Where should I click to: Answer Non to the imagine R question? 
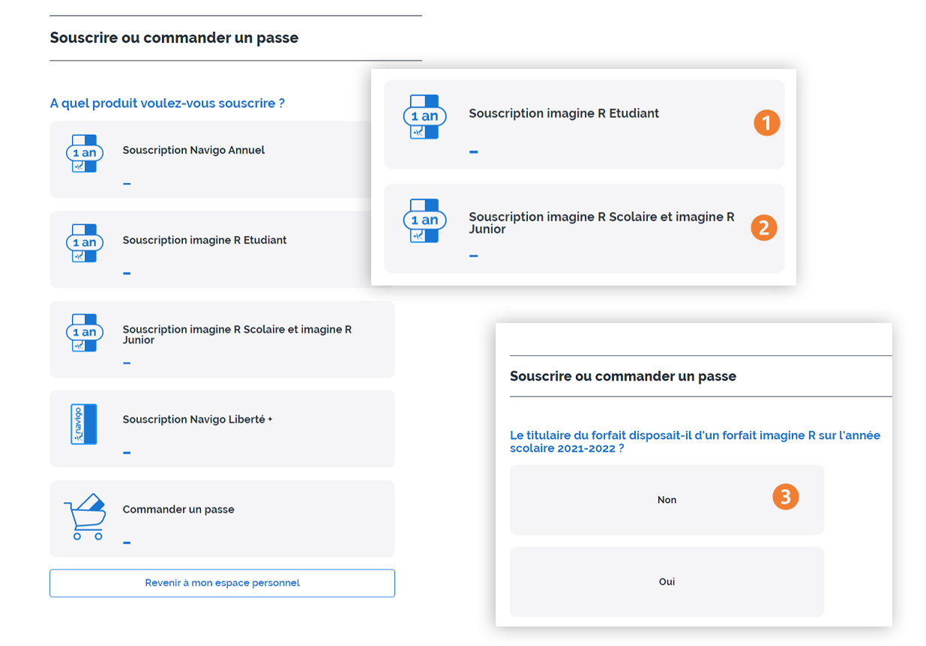click(x=667, y=500)
